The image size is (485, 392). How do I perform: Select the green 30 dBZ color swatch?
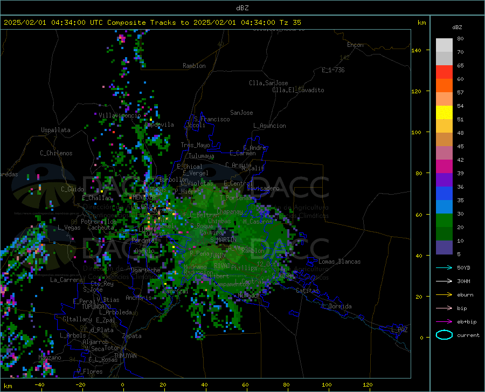coord(444,221)
